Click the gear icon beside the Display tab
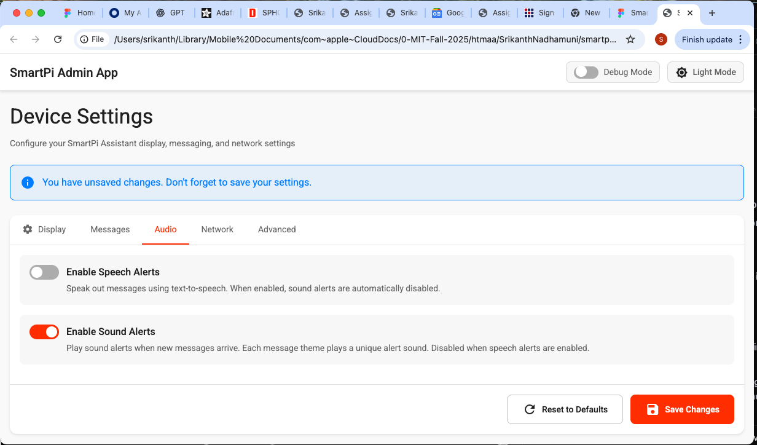Viewport: 757px width, 445px height. pos(28,229)
